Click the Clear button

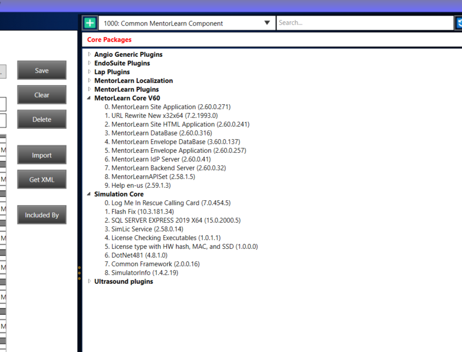[x=42, y=95]
